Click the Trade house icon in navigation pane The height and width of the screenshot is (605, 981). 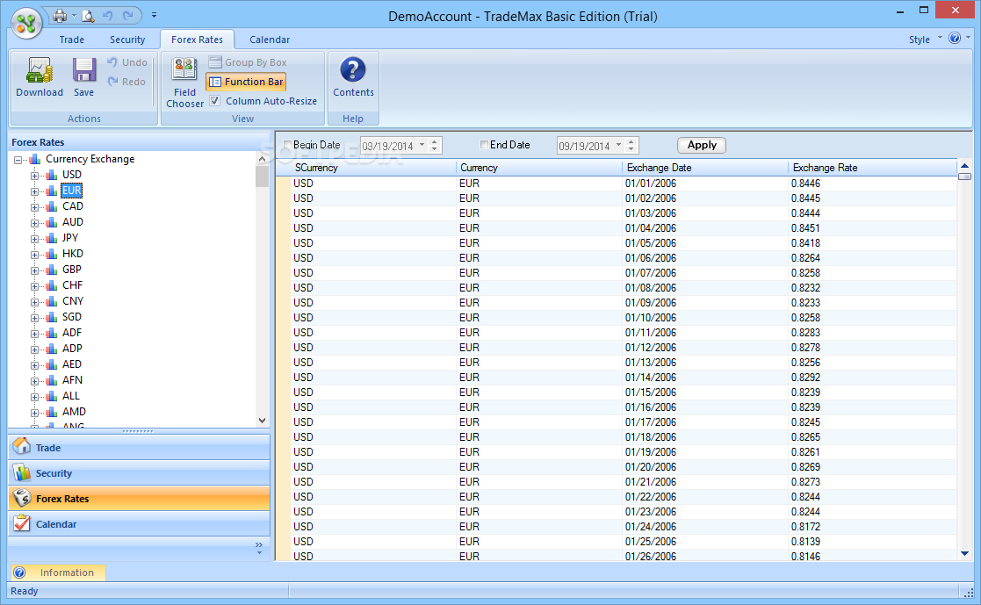(21, 447)
